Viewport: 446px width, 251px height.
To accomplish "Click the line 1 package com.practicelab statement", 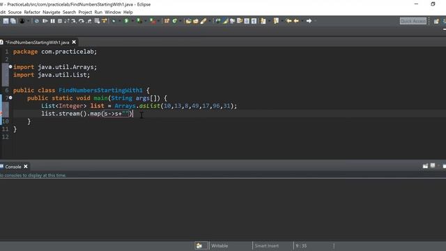I will pos(55,52).
